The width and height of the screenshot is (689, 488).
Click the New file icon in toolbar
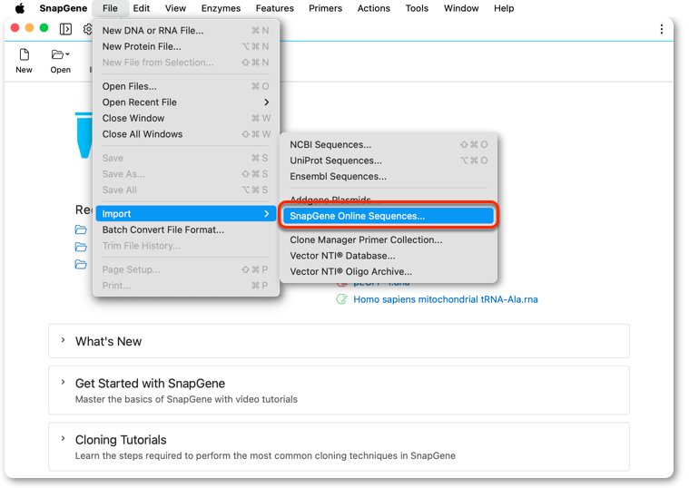tap(25, 54)
